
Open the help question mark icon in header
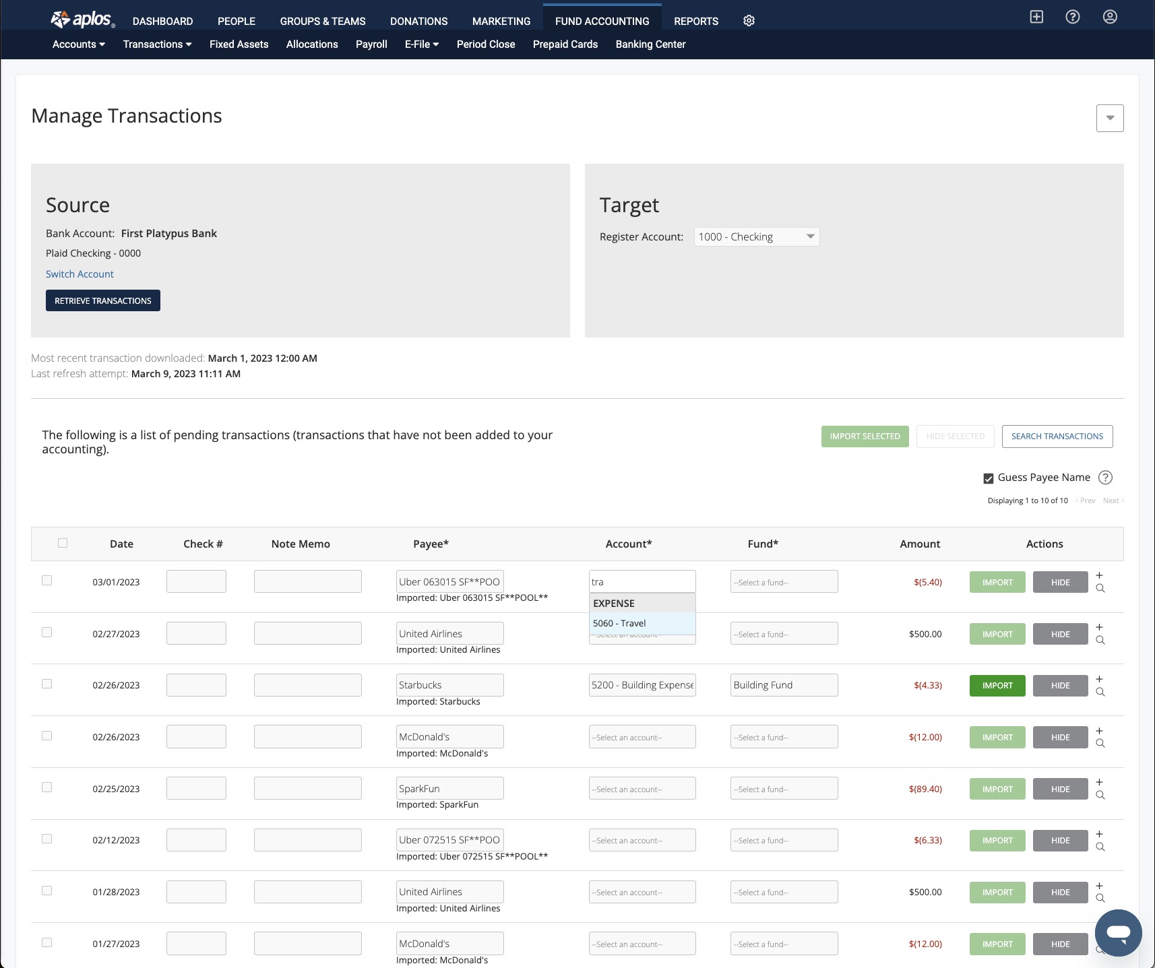tap(1073, 17)
